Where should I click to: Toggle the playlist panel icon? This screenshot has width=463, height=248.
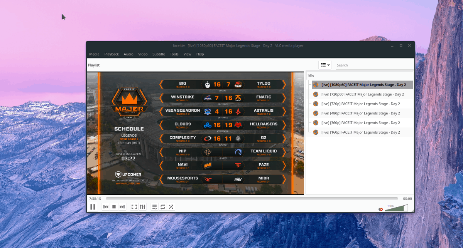coord(154,207)
